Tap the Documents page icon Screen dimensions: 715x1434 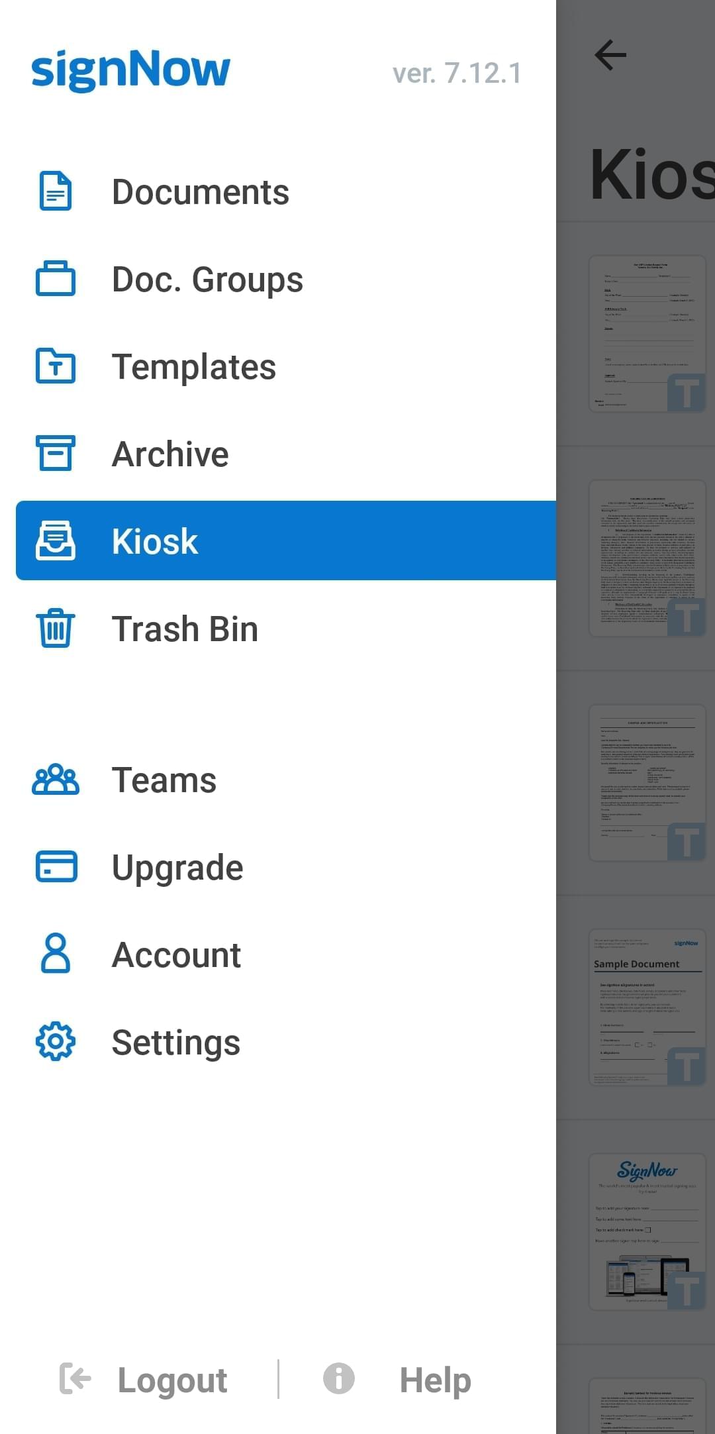pyautogui.click(x=56, y=191)
